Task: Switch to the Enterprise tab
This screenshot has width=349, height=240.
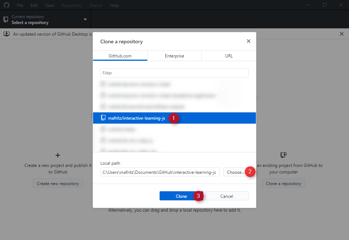Action: click(x=174, y=56)
